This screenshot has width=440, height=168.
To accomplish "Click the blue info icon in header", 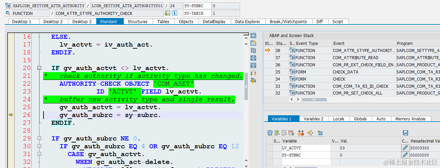I will tap(175, 13).
